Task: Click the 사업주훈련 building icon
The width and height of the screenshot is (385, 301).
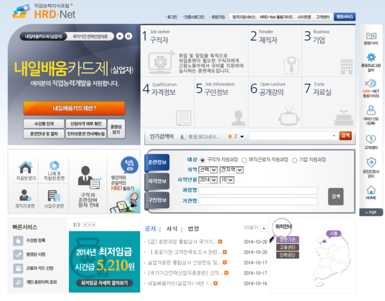Action: (54, 196)
